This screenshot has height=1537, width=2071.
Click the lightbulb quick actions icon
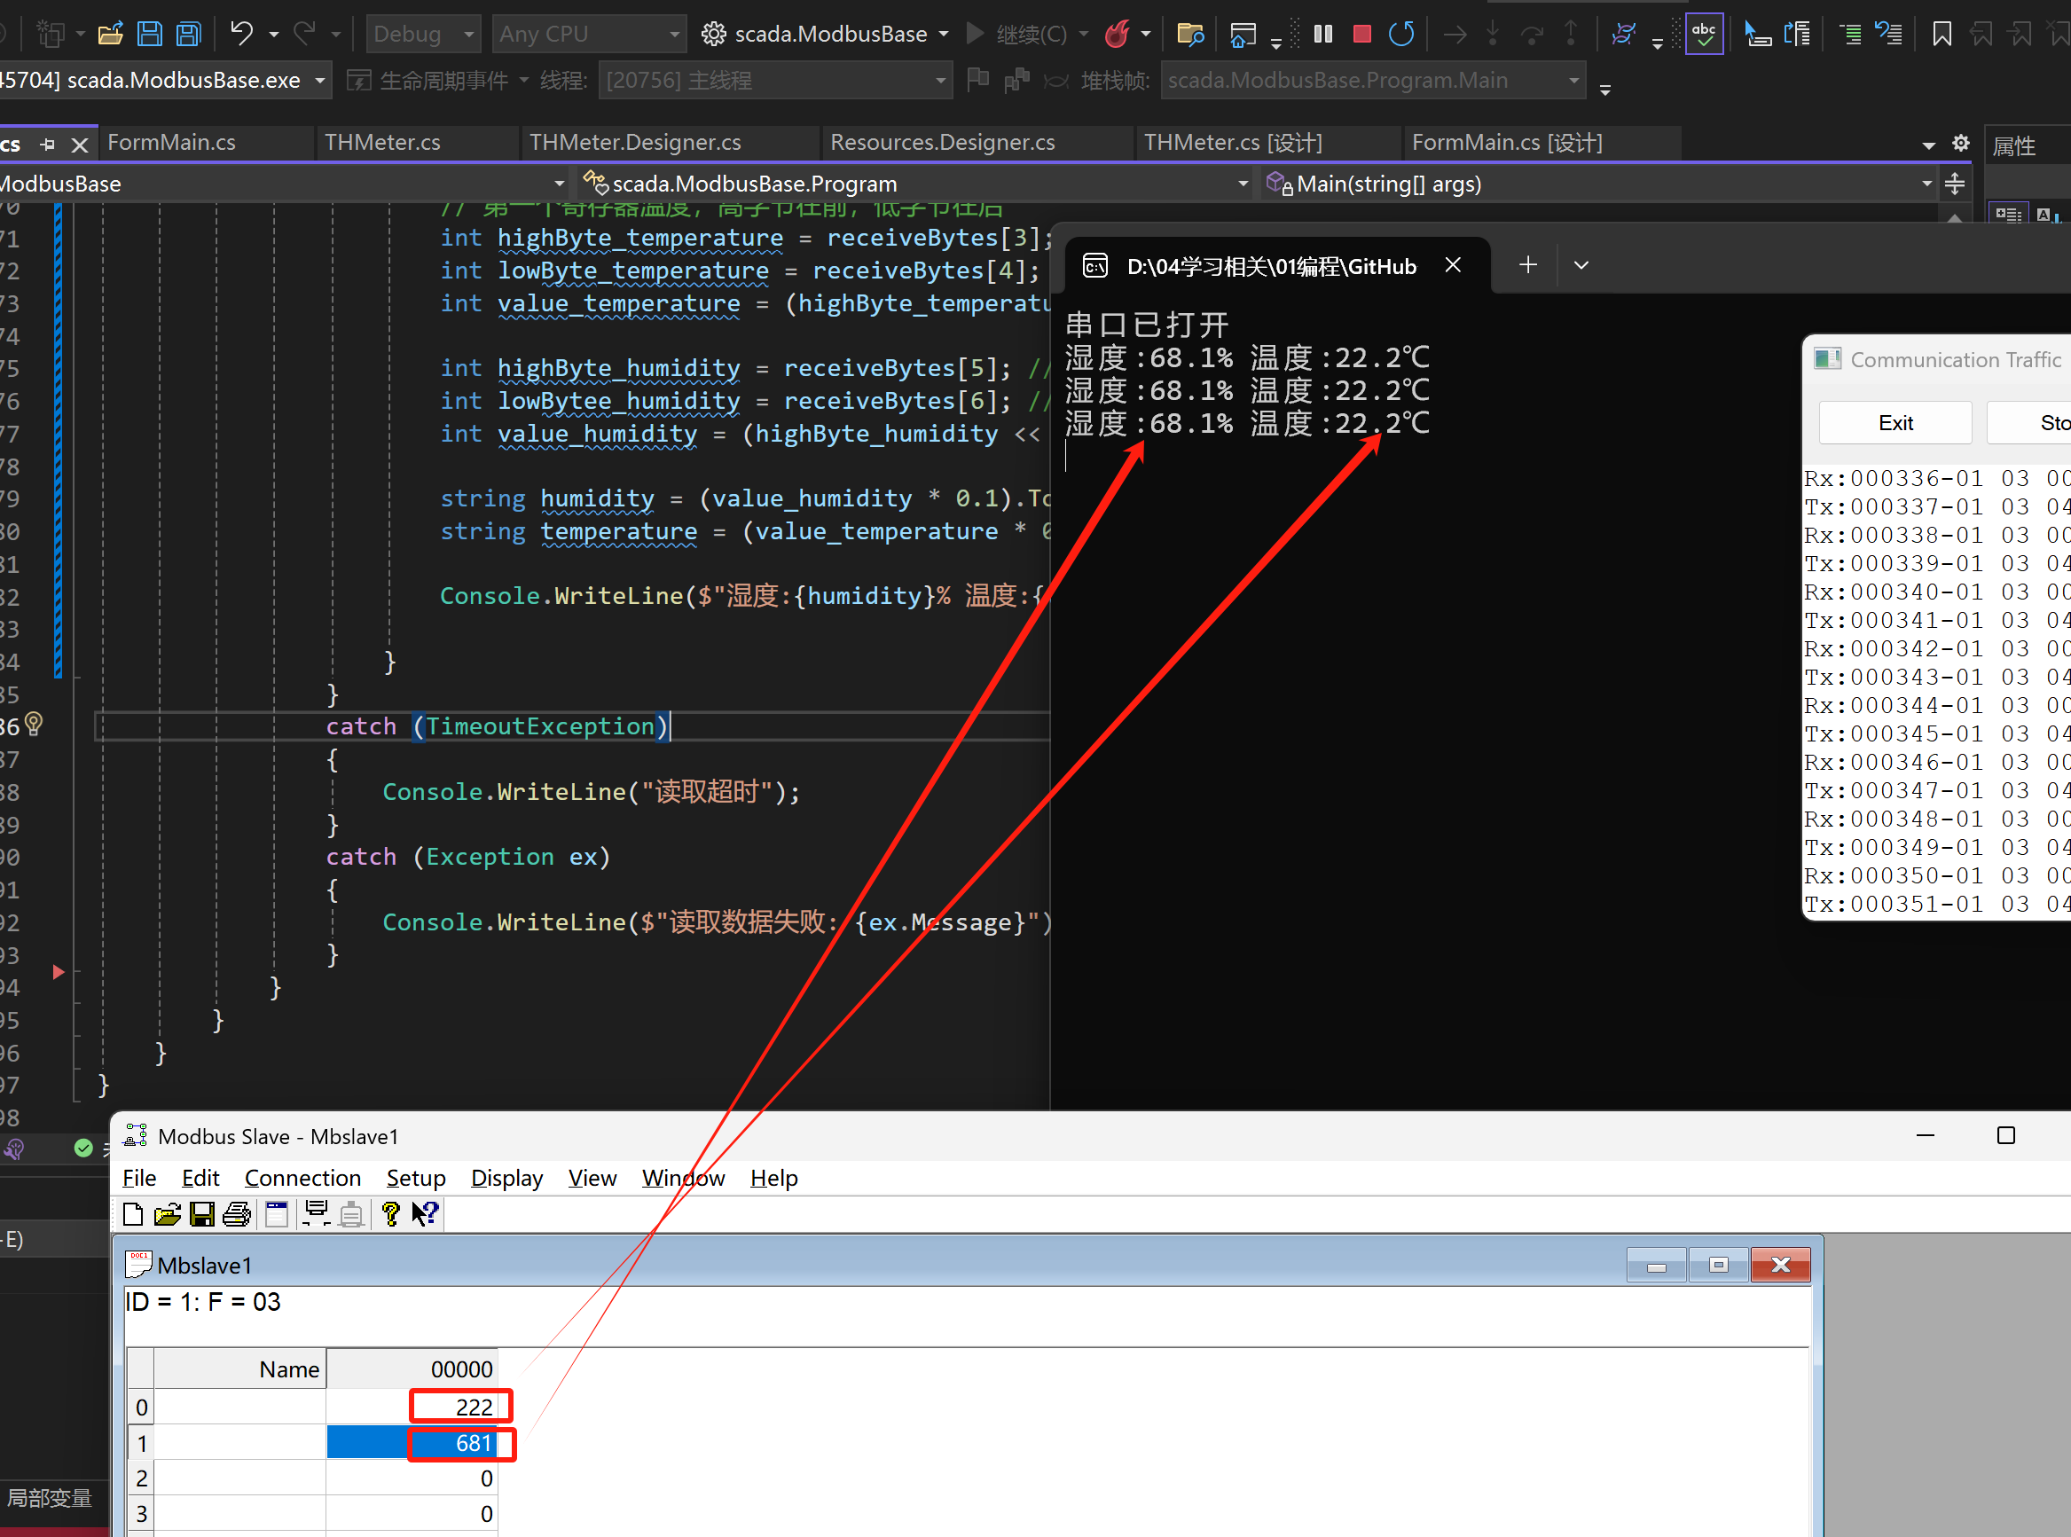(34, 724)
